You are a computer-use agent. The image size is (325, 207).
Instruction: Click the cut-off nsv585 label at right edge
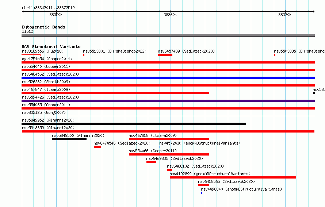tap(319, 89)
